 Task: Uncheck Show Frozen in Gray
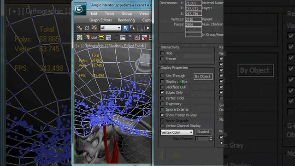click(162, 115)
